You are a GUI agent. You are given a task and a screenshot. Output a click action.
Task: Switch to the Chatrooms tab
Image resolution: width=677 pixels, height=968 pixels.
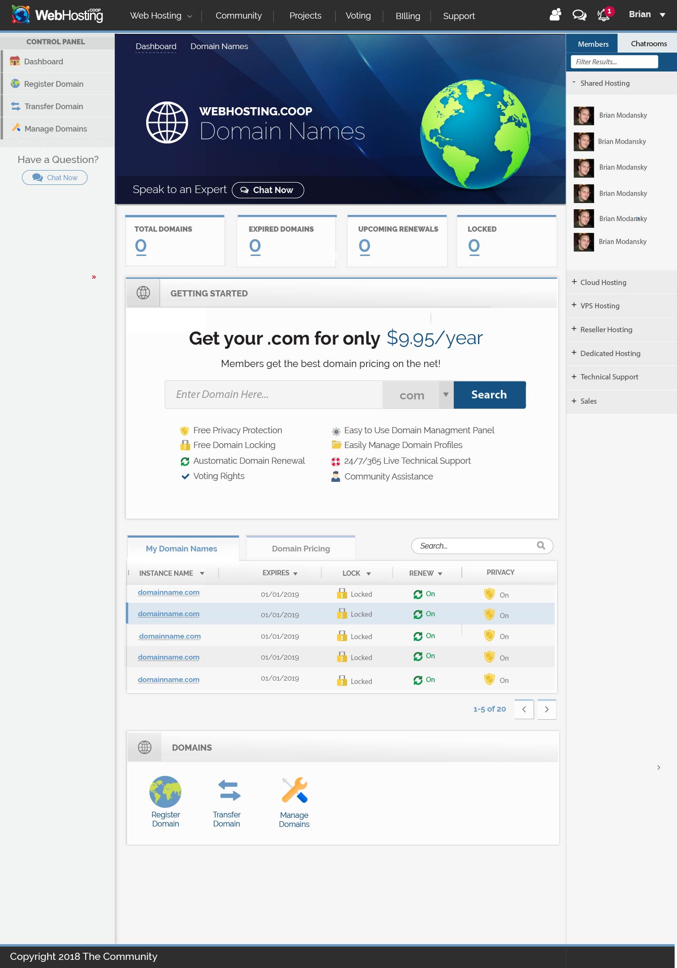tap(648, 43)
